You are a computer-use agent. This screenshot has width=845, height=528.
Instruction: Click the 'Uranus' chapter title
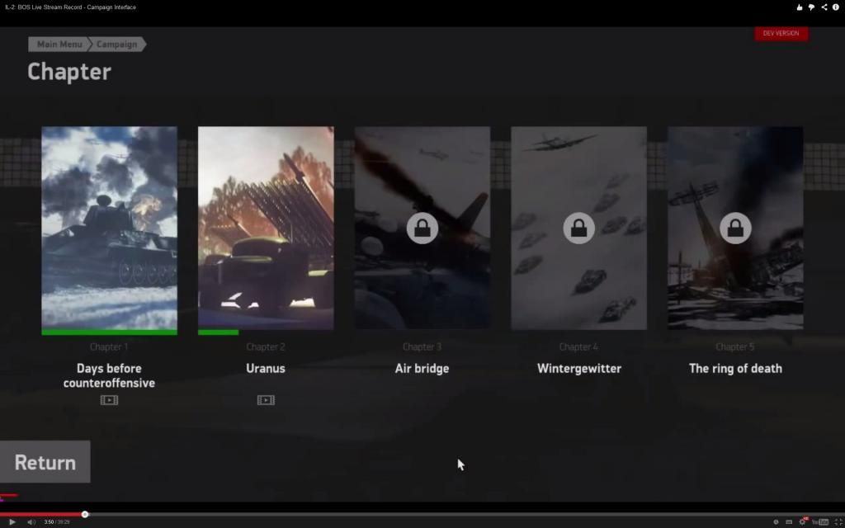tap(266, 369)
